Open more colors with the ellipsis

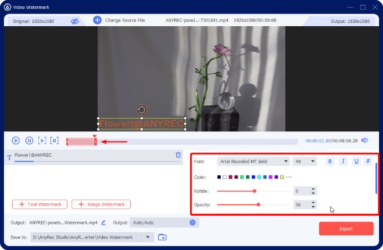point(289,177)
